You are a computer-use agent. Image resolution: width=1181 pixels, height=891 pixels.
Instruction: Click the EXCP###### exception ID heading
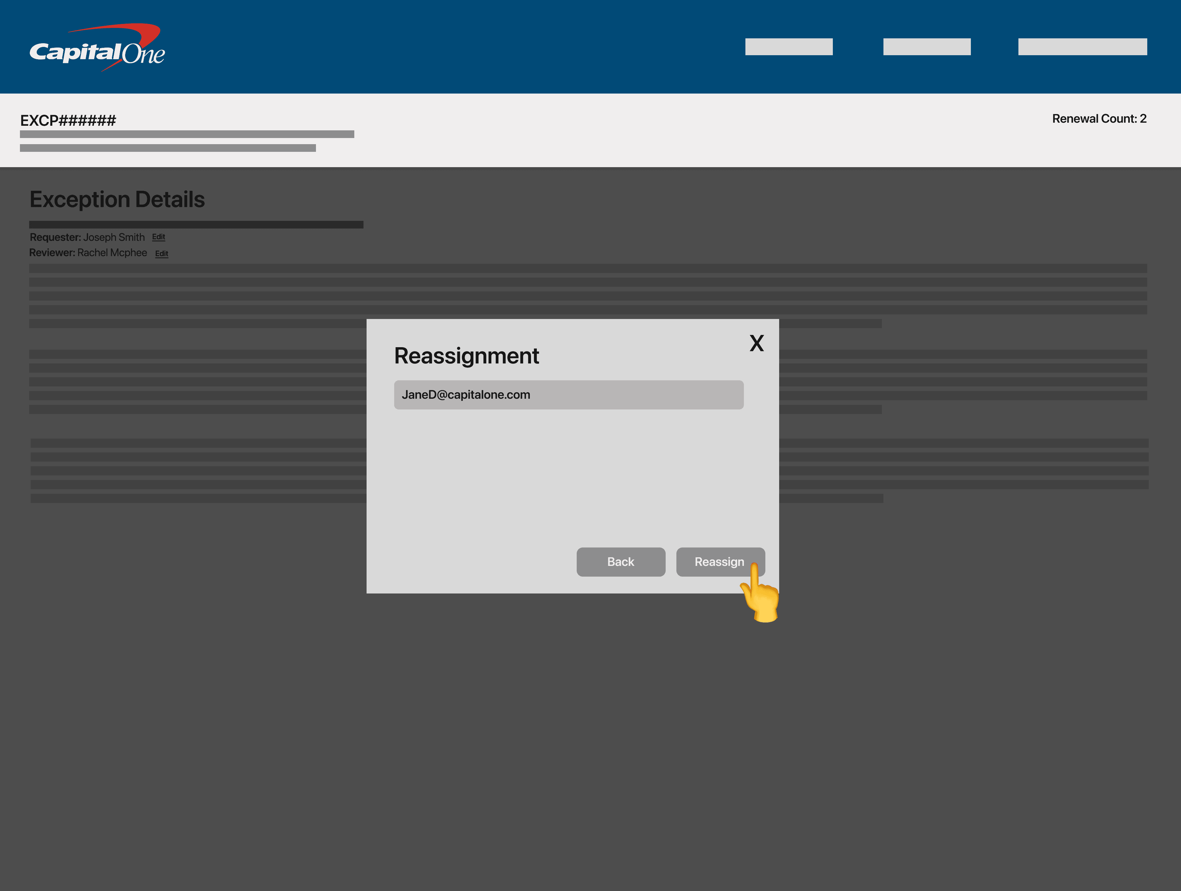coord(68,121)
